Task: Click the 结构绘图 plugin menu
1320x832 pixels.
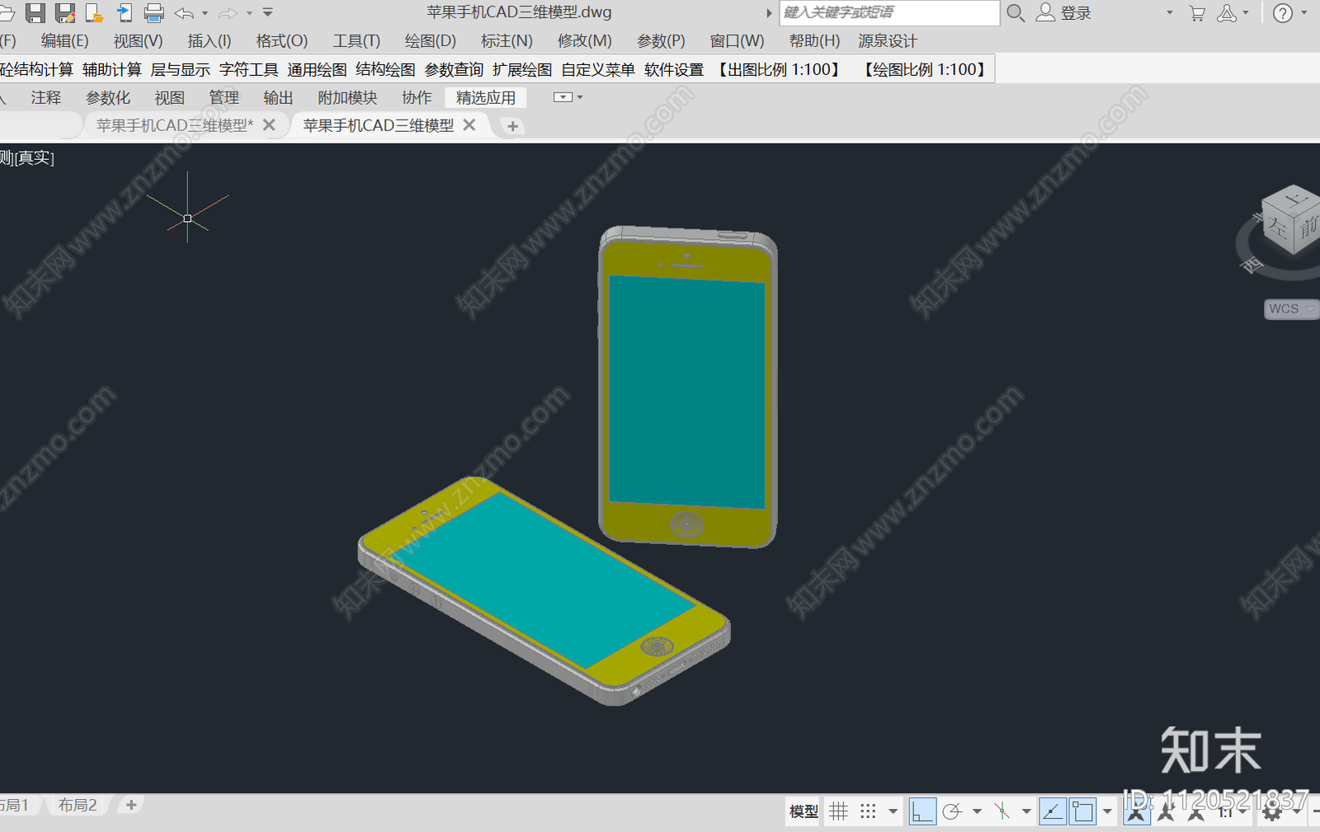Action: pyautogui.click(x=386, y=70)
